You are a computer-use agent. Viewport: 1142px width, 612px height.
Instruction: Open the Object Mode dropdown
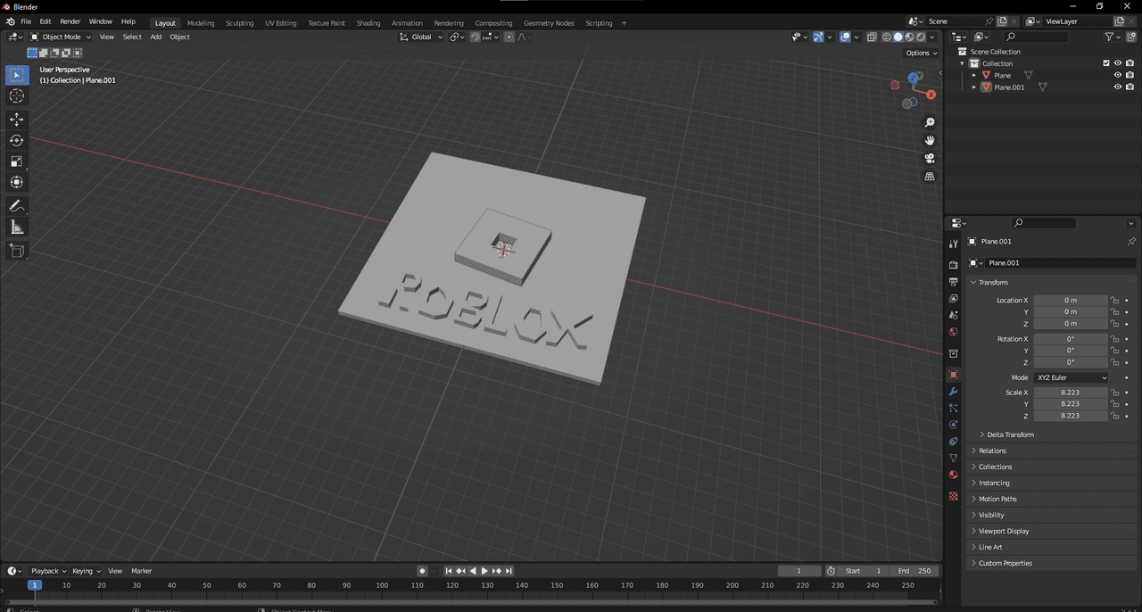[x=61, y=37]
